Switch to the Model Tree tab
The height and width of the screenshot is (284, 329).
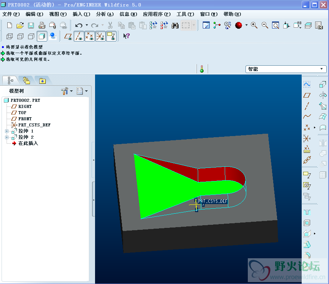pyautogui.click(x=10, y=80)
